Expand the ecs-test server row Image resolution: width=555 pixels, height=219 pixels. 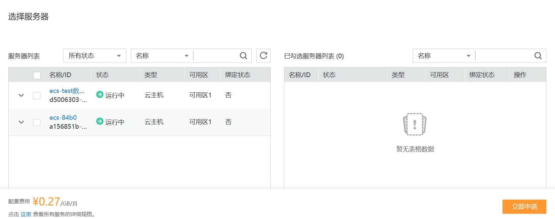[21, 95]
